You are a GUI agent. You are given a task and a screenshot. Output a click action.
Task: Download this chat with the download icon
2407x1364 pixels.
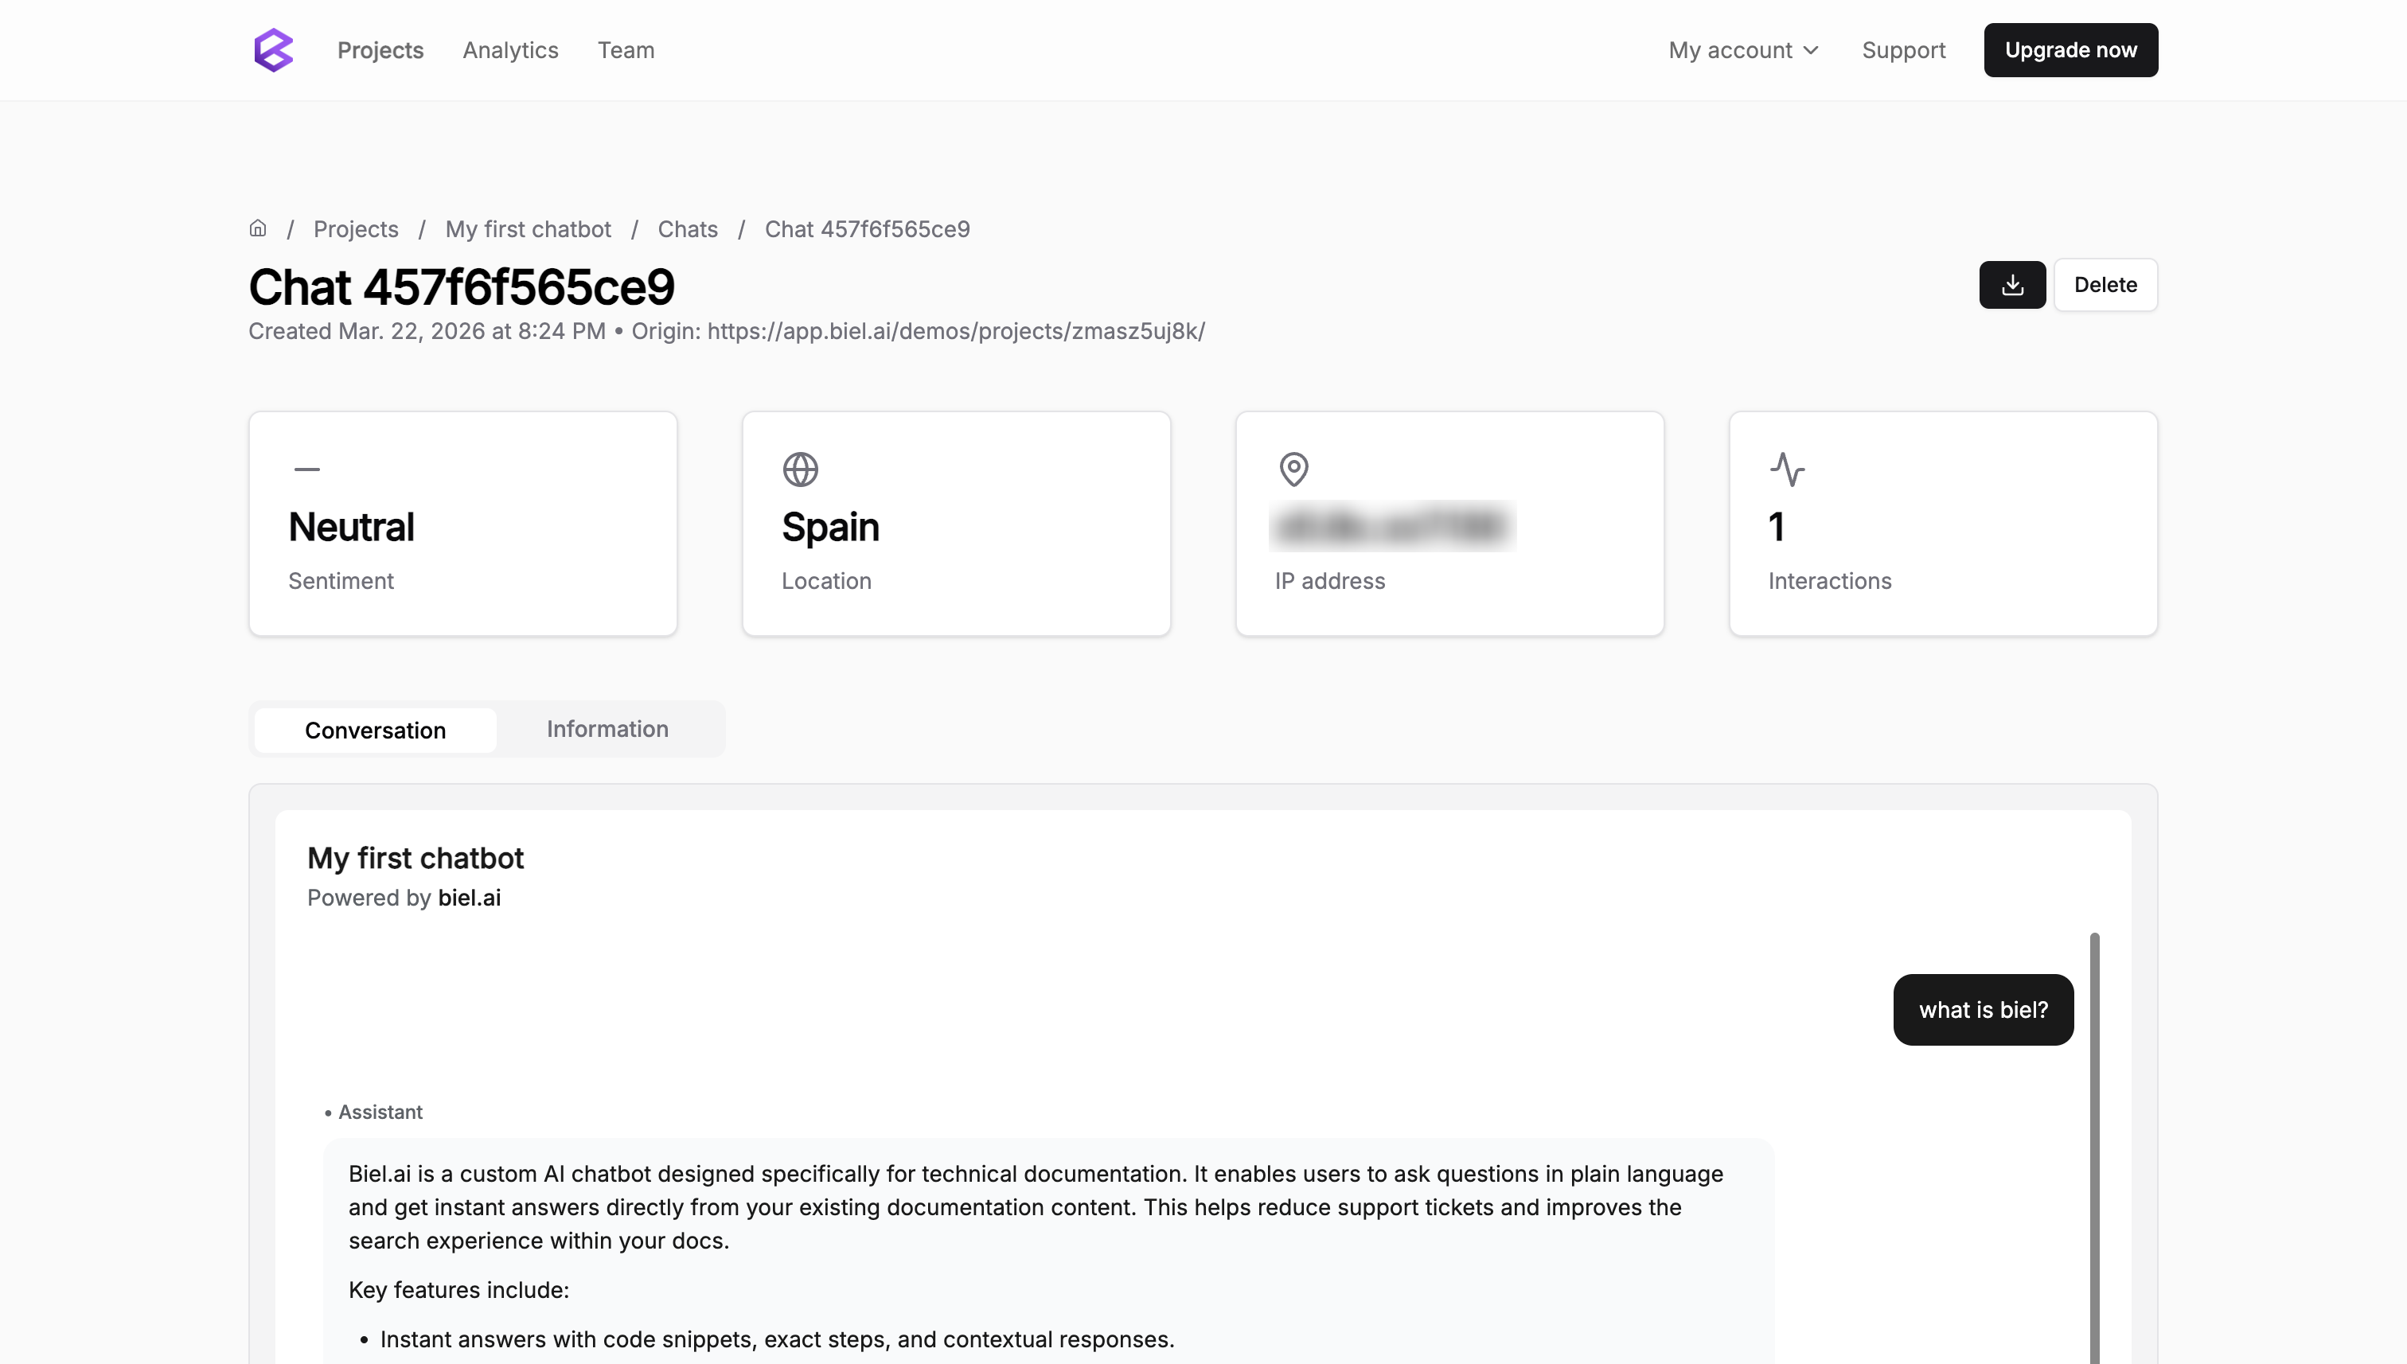point(2011,285)
